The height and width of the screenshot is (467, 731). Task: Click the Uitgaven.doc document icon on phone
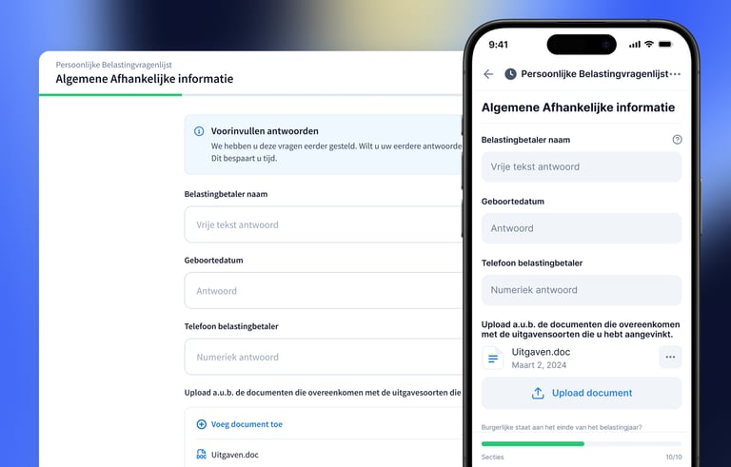click(x=493, y=358)
